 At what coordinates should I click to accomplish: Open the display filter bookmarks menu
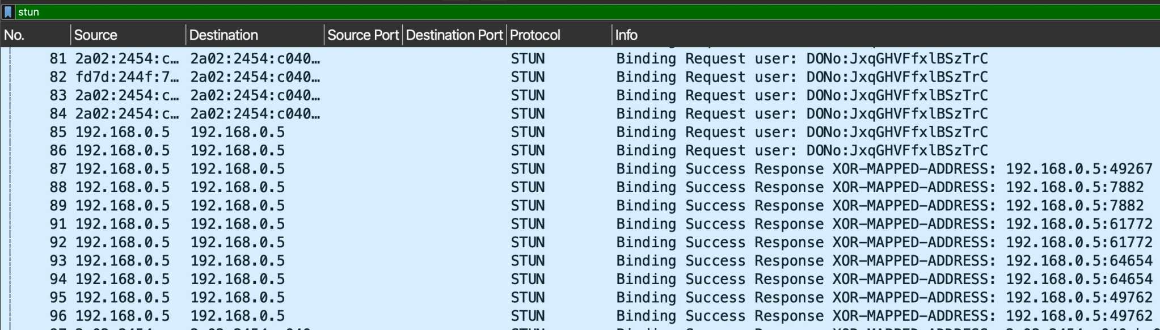8,11
